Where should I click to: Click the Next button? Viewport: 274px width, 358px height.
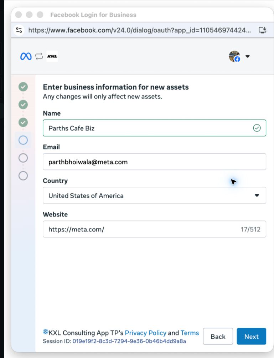click(x=252, y=336)
